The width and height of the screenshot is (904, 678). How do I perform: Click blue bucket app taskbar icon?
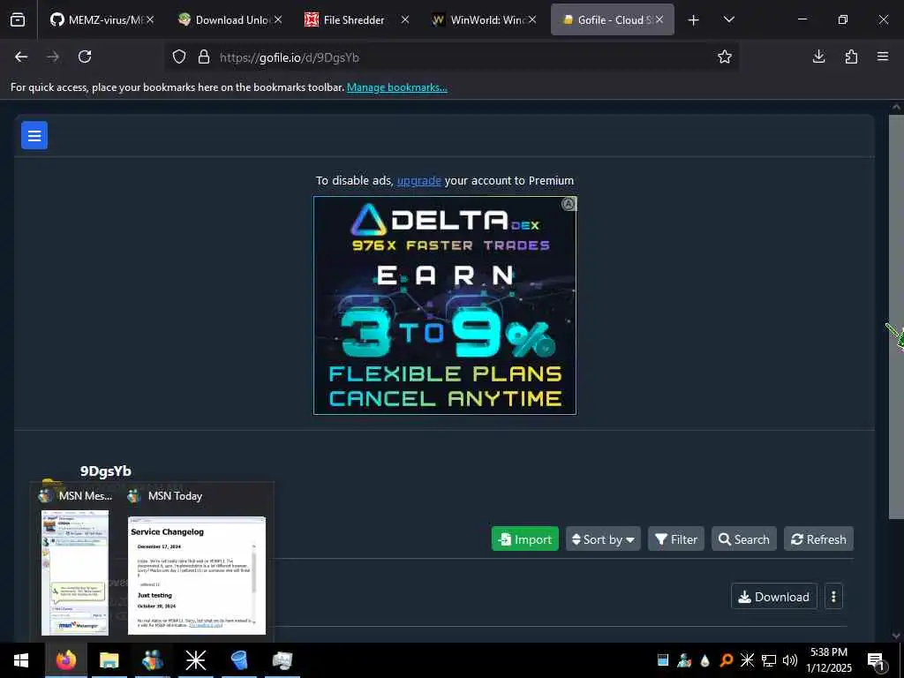click(x=238, y=660)
